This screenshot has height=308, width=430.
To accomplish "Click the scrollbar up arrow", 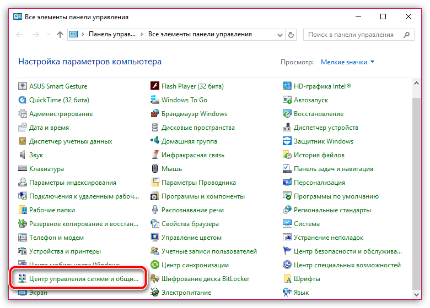I will 416,84.
